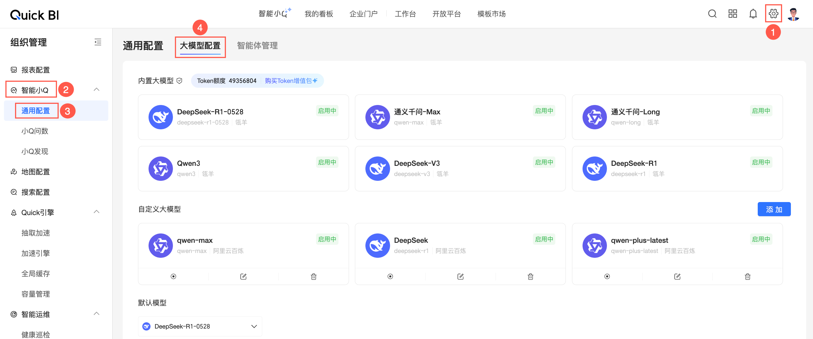Viewport: 813px width, 339px height.
Task: Collapse the 智能小Q sidebar group
Action: (x=97, y=89)
